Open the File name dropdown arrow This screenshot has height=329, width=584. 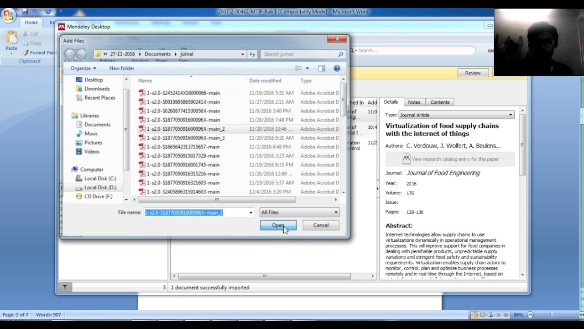250,212
